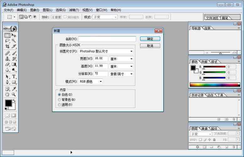
Task: Select the Eraser tool
Action: pyautogui.click(x=7, y=64)
